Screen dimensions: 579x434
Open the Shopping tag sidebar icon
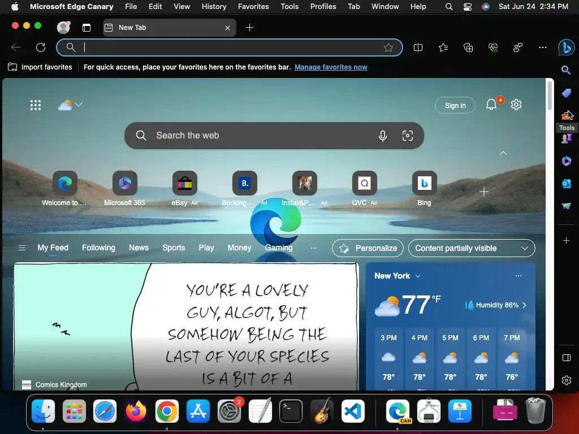click(567, 93)
